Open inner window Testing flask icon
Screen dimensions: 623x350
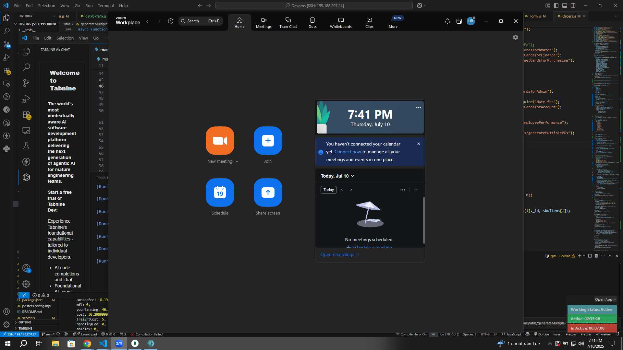[x=26, y=146]
